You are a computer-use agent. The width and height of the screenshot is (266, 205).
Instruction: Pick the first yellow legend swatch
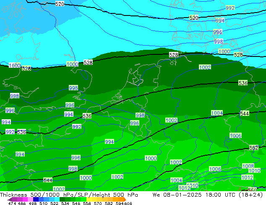coord(89,199)
